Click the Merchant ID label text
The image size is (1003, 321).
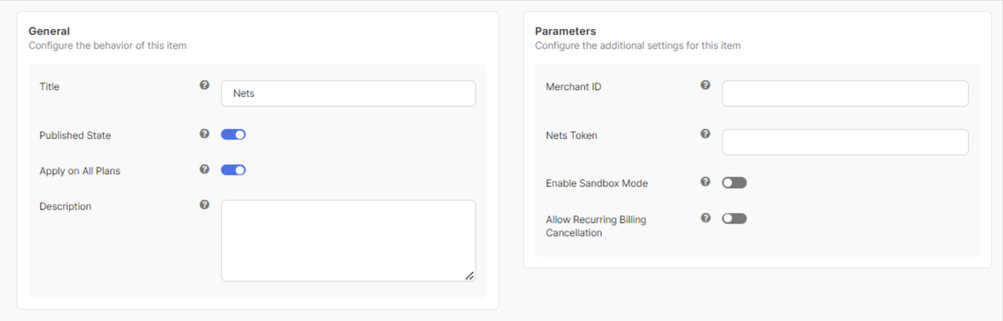[x=574, y=87]
